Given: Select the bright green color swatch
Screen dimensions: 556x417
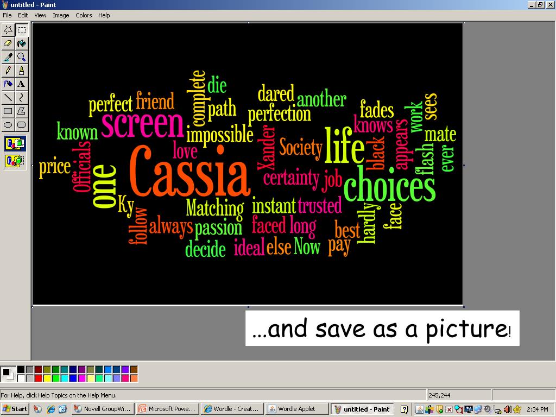Looking at the screenshot, I should pos(56,378).
